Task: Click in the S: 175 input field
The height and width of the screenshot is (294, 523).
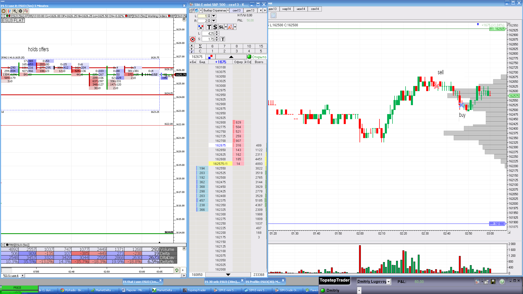Action: (208, 39)
